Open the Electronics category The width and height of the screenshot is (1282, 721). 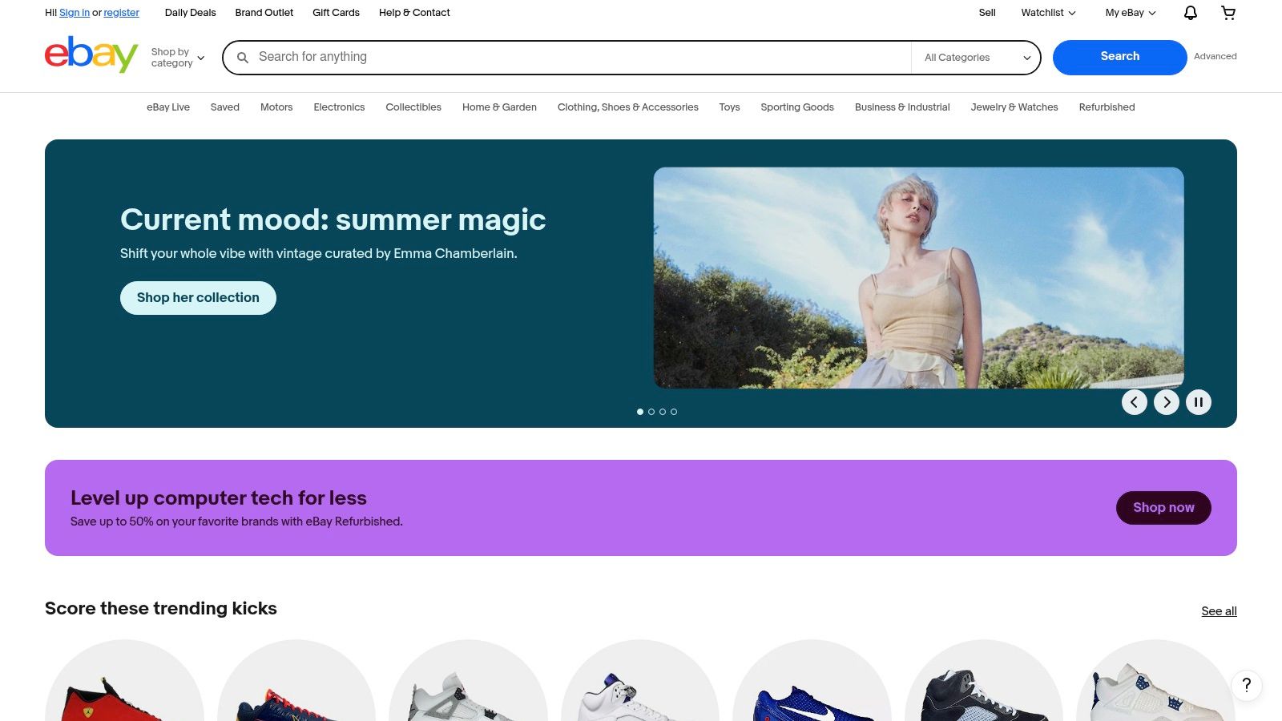point(339,107)
